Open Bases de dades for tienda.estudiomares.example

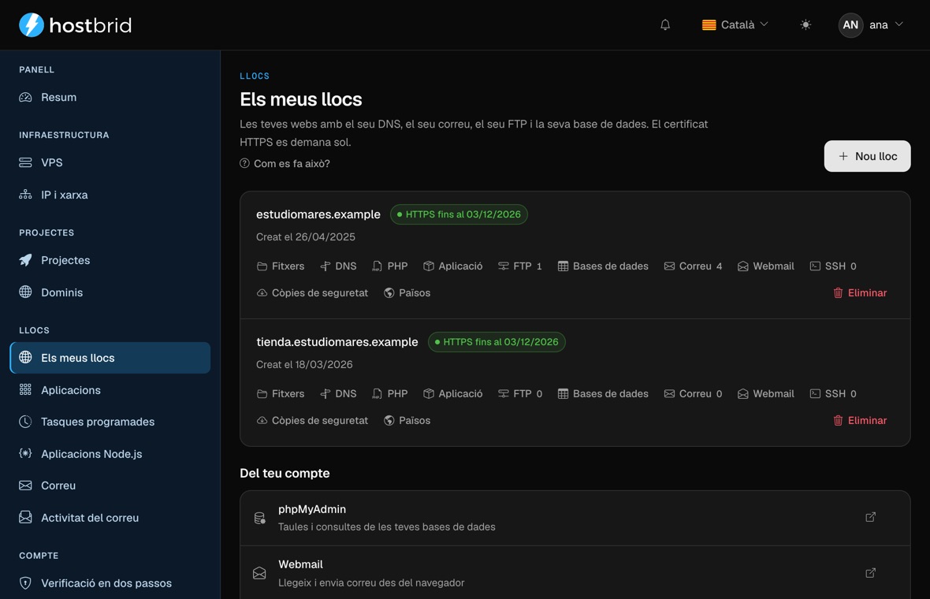coord(603,394)
